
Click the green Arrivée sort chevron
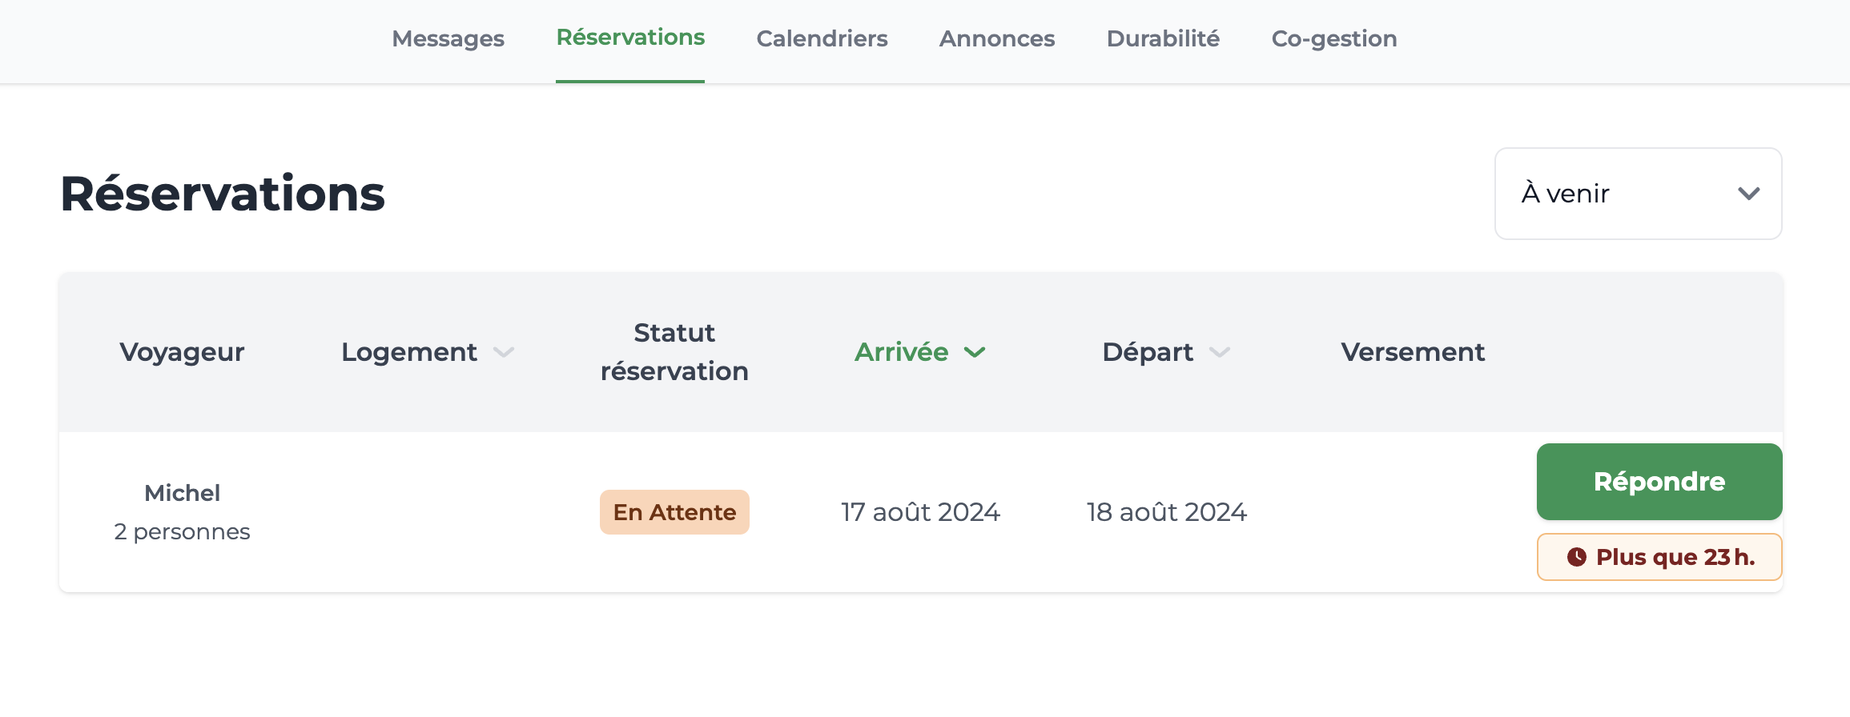[x=975, y=352]
